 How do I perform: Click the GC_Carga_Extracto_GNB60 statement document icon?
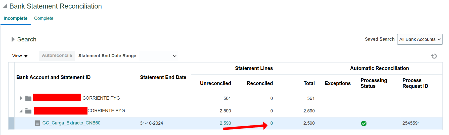click(x=37, y=123)
